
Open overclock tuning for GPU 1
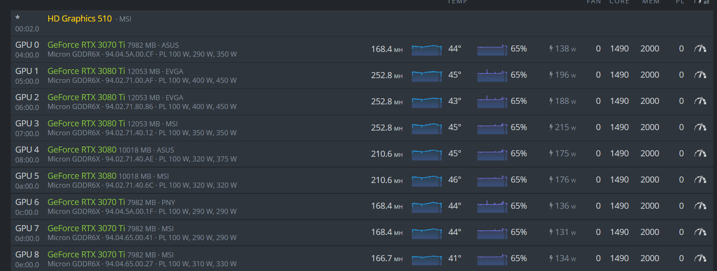point(700,75)
